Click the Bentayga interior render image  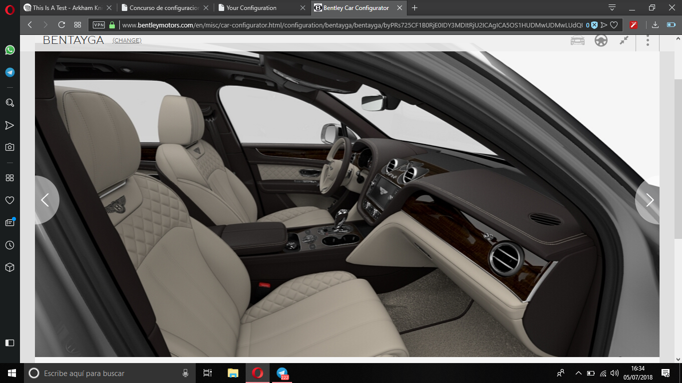[x=347, y=204]
